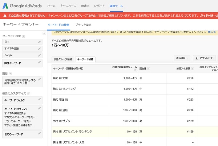Viewport: 218px width, 146px height.
Task: Click the 1万〜10万 volume summary
Action: [x=60, y=45]
